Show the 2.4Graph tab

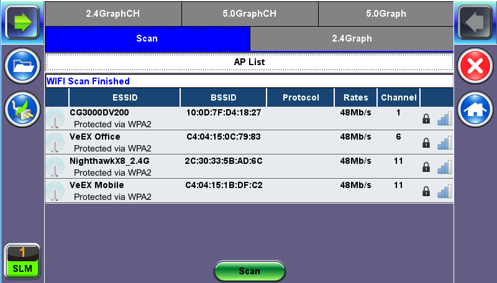tap(351, 38)
